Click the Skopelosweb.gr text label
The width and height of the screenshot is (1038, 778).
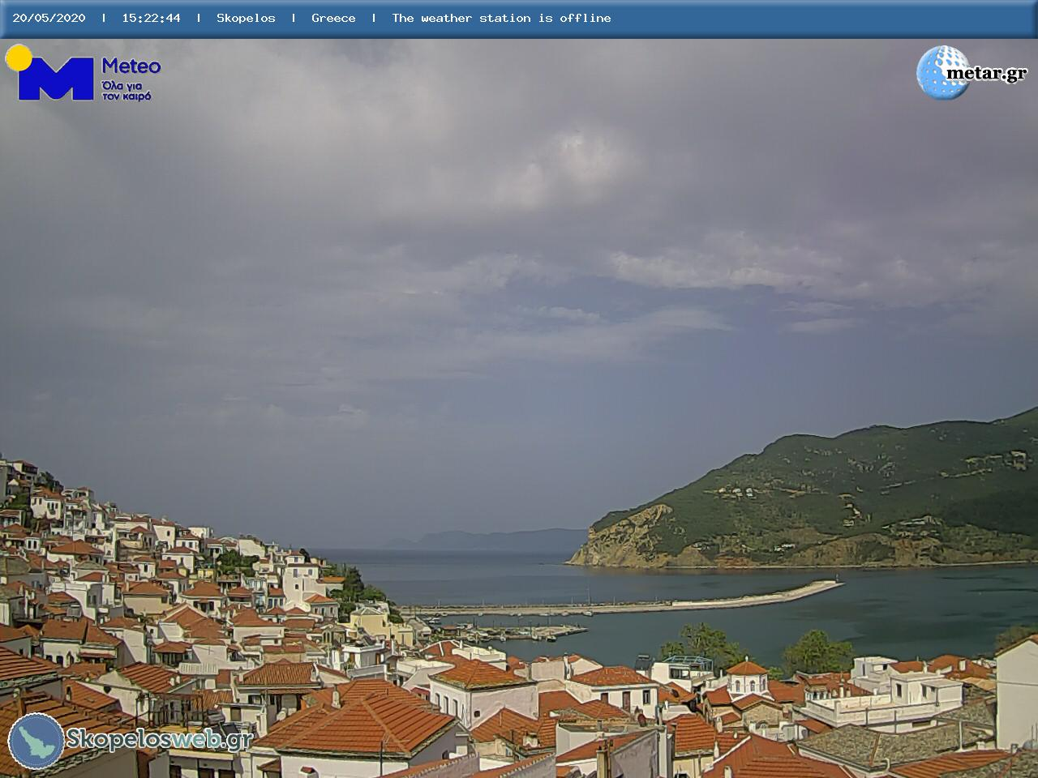pos(160,739)
